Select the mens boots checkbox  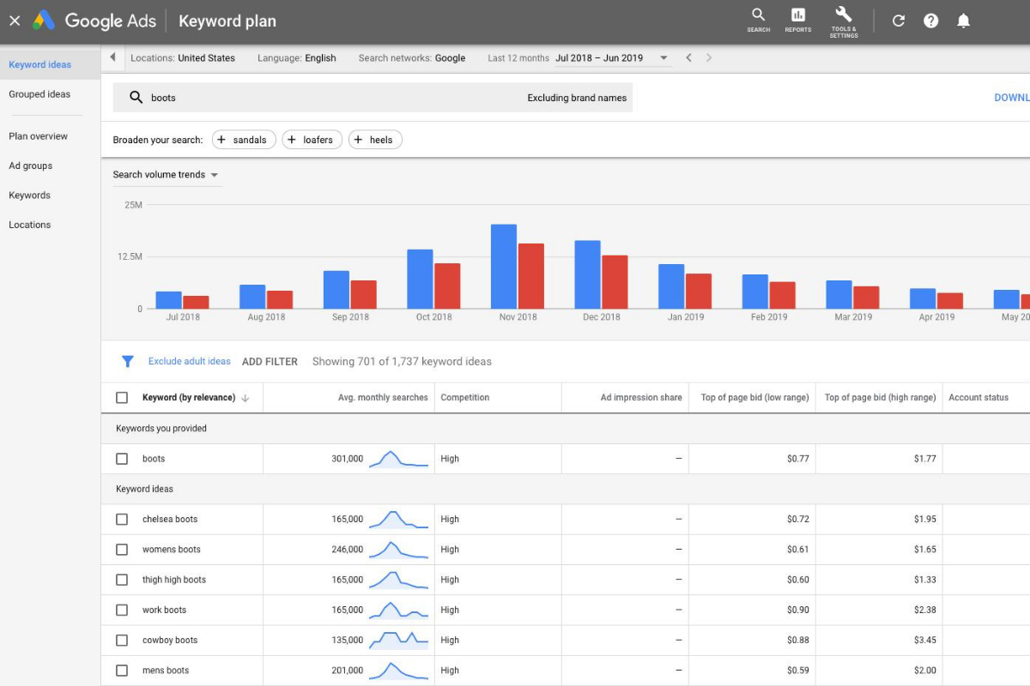pos(122,671)
